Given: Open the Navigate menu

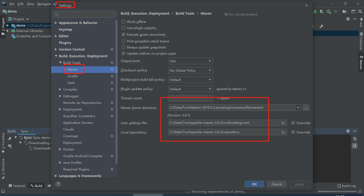Looking at the screenshot, I should coord(44,4).
